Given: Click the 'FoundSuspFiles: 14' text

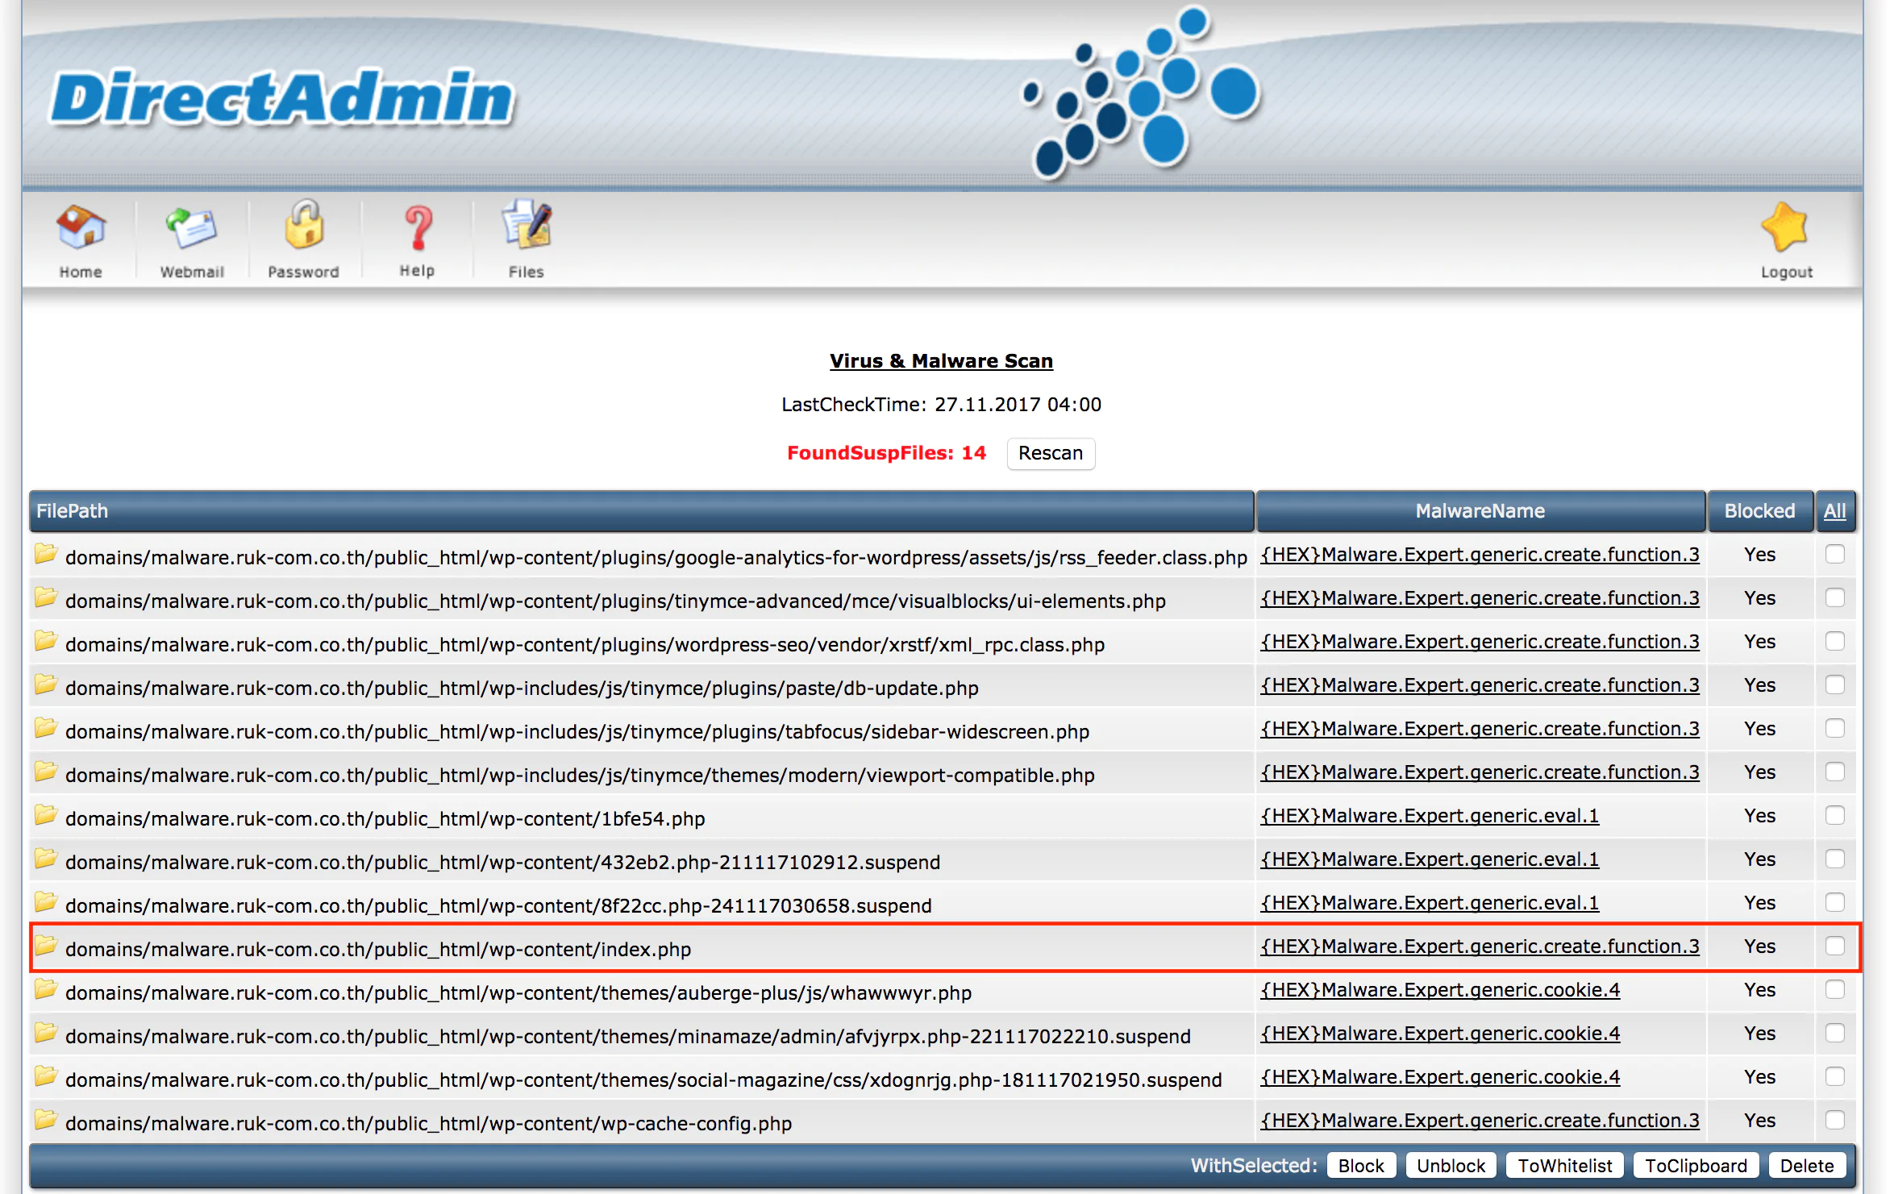Looking at the screenshot, I should click(x=886, y=453).
